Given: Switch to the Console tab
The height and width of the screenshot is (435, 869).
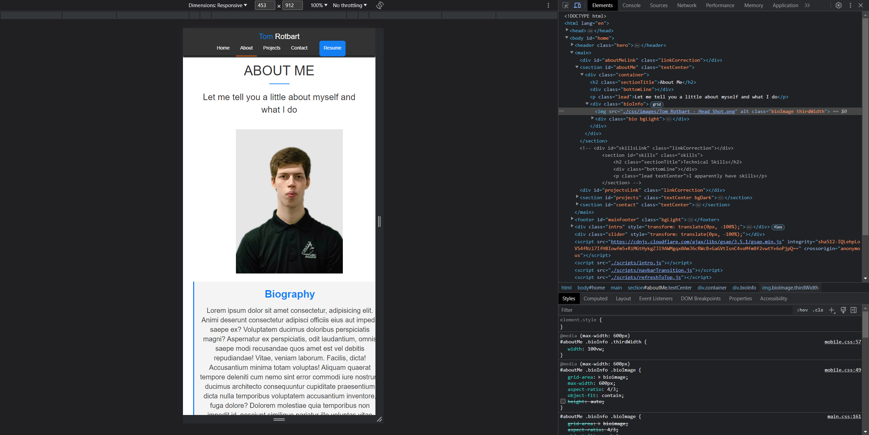Looking at the screenshot, I should 631,5.
